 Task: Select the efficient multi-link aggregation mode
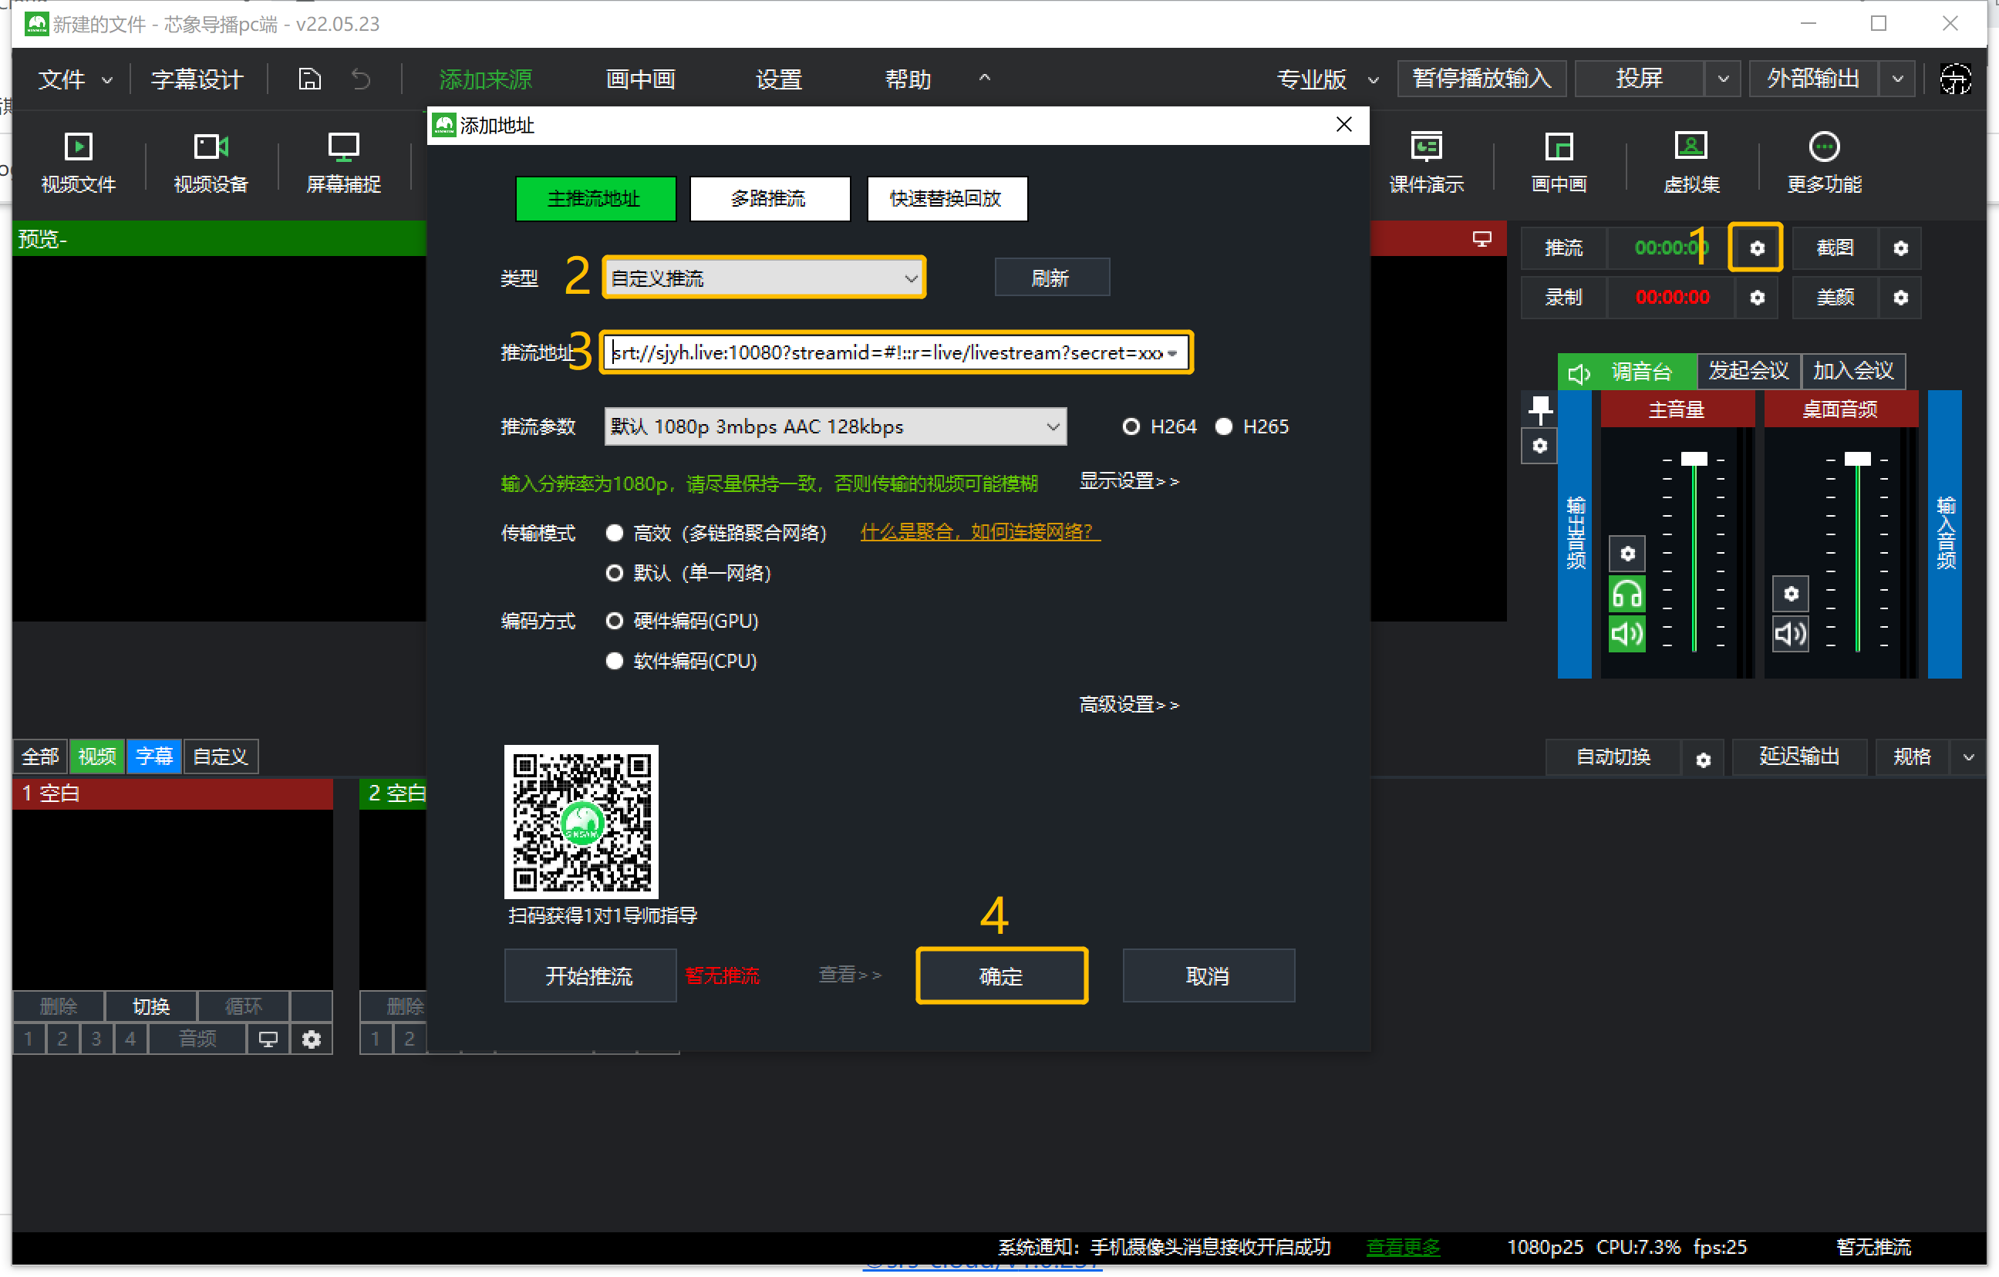pos(615,533)
